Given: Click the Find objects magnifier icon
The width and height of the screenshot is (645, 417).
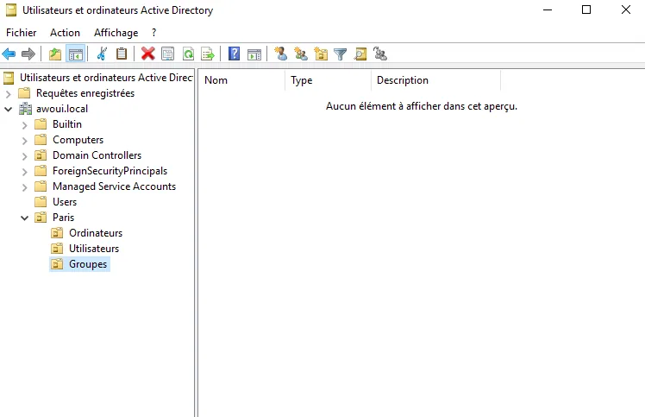Looking at the screenshot, I should (360, 54).
